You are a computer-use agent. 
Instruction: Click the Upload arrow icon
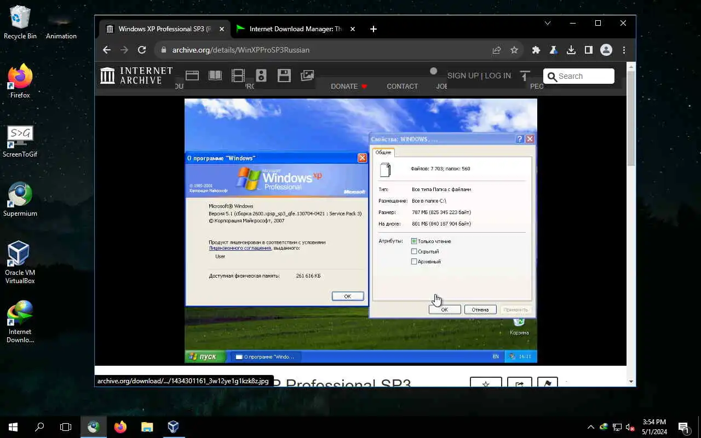pyautogui.click(x=525, y=76)
